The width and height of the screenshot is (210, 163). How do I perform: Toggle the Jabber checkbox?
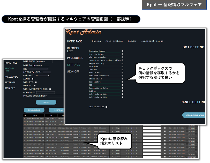point(122,91)
